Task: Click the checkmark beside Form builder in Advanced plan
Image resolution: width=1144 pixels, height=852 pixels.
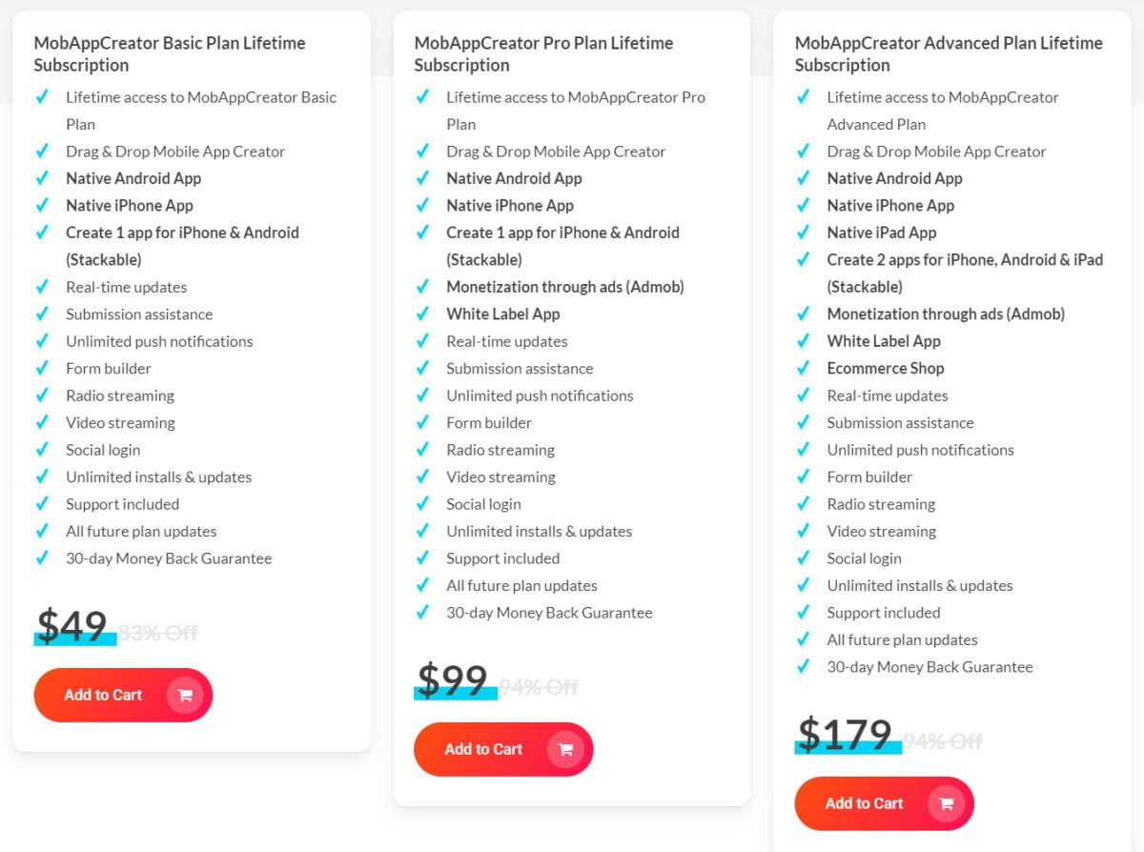Action: (x=804, y=477)
